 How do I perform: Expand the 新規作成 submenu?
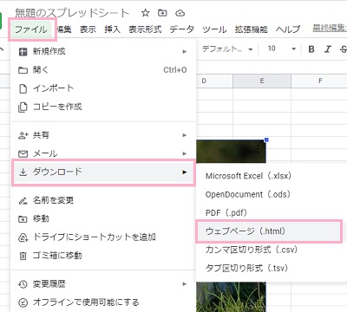(x=103, y=52)
